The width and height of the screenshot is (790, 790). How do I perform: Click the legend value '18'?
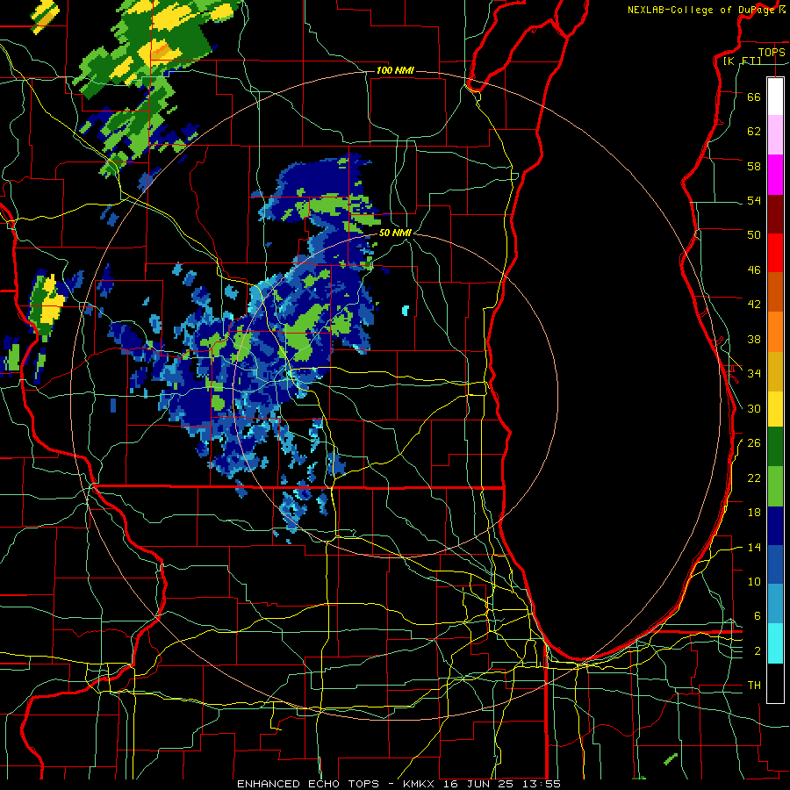[754, 513]
